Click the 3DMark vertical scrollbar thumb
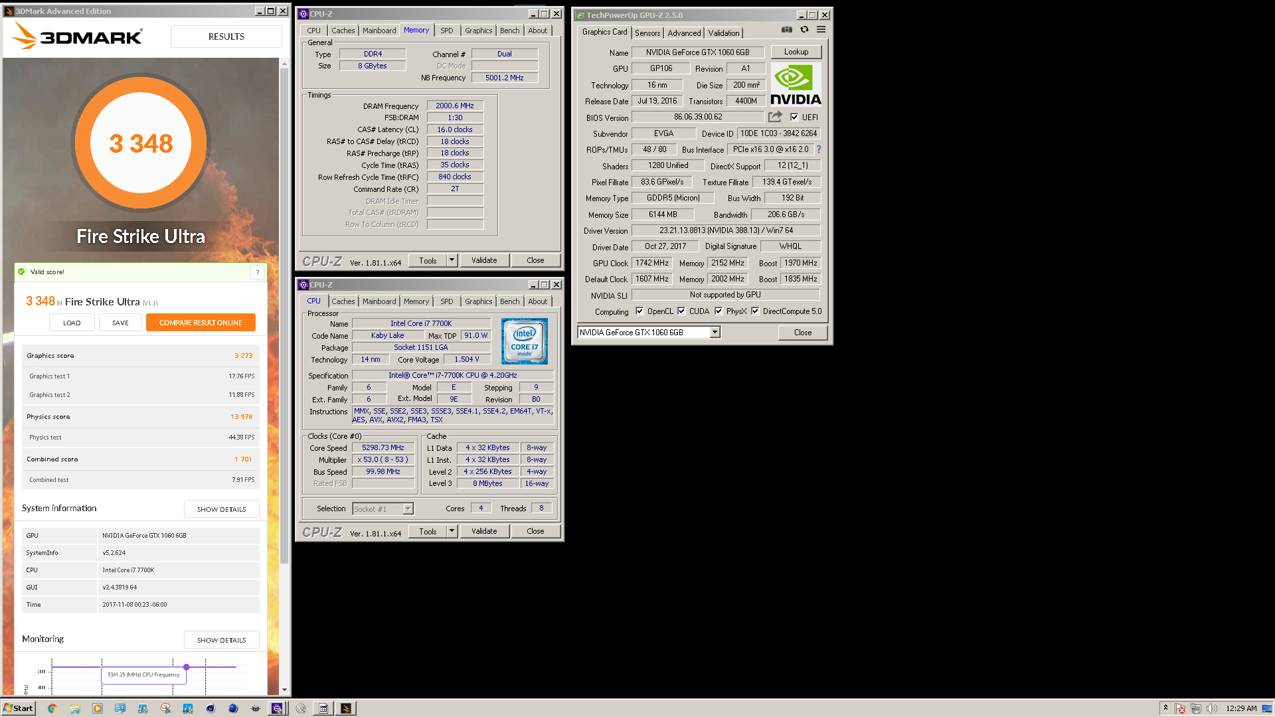The image size is (1275, 717). pyautogui.click(x=284, y=315)
